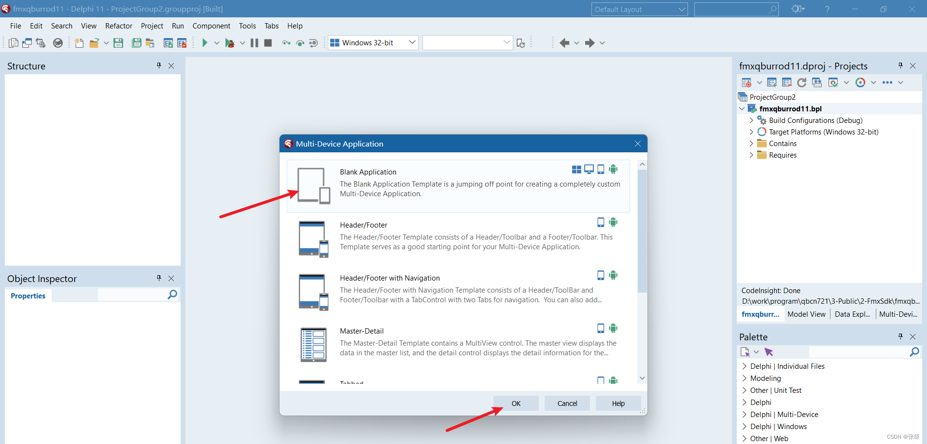
Task: Click the Toggle Form/Unit toolbar icon
Action: click(x=41, y=43)
